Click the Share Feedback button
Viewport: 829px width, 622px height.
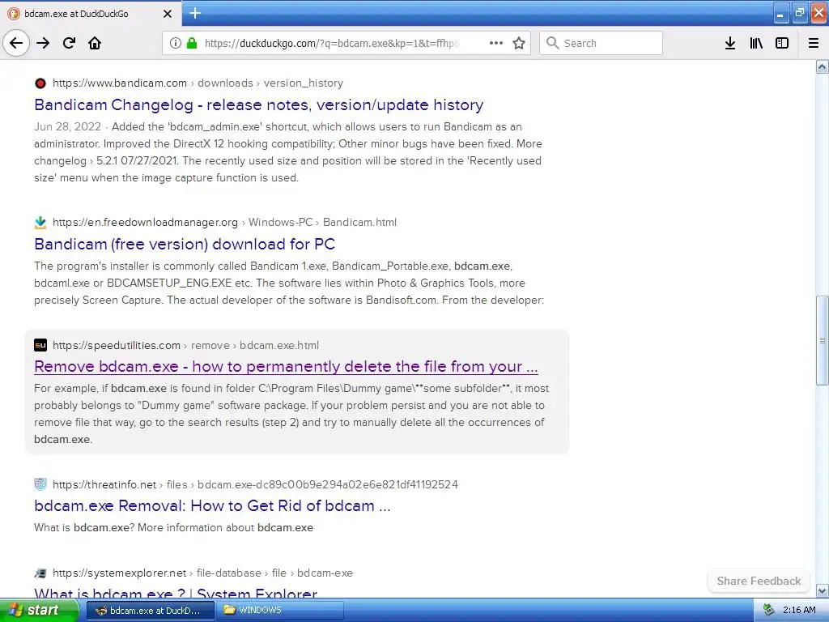click(759, 581)
